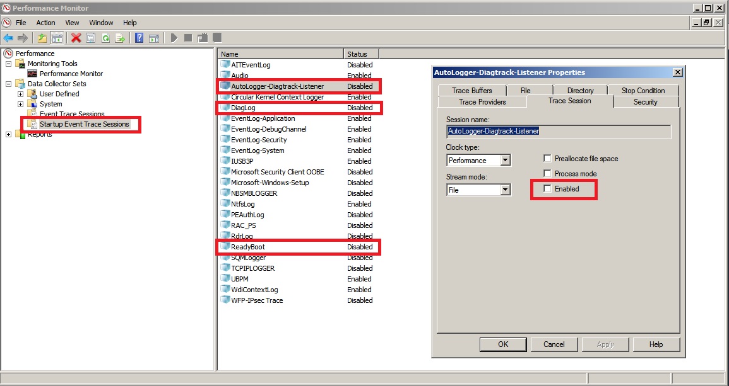This screenshot has width=729, height=386.
Task: Click the Cancel button in dialog
Action: coord(554,344)
